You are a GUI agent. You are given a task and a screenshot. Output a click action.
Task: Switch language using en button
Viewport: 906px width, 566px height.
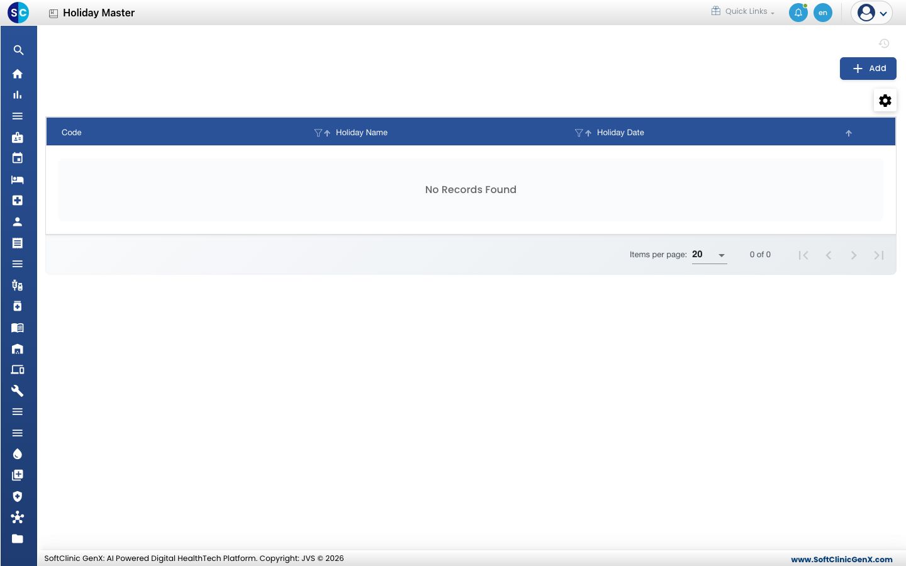point(823,13)
